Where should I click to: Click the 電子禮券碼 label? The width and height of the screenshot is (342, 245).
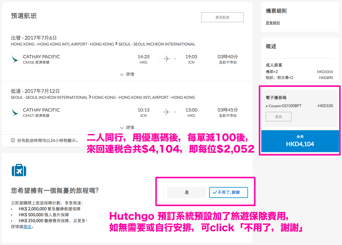click(276, 98)
